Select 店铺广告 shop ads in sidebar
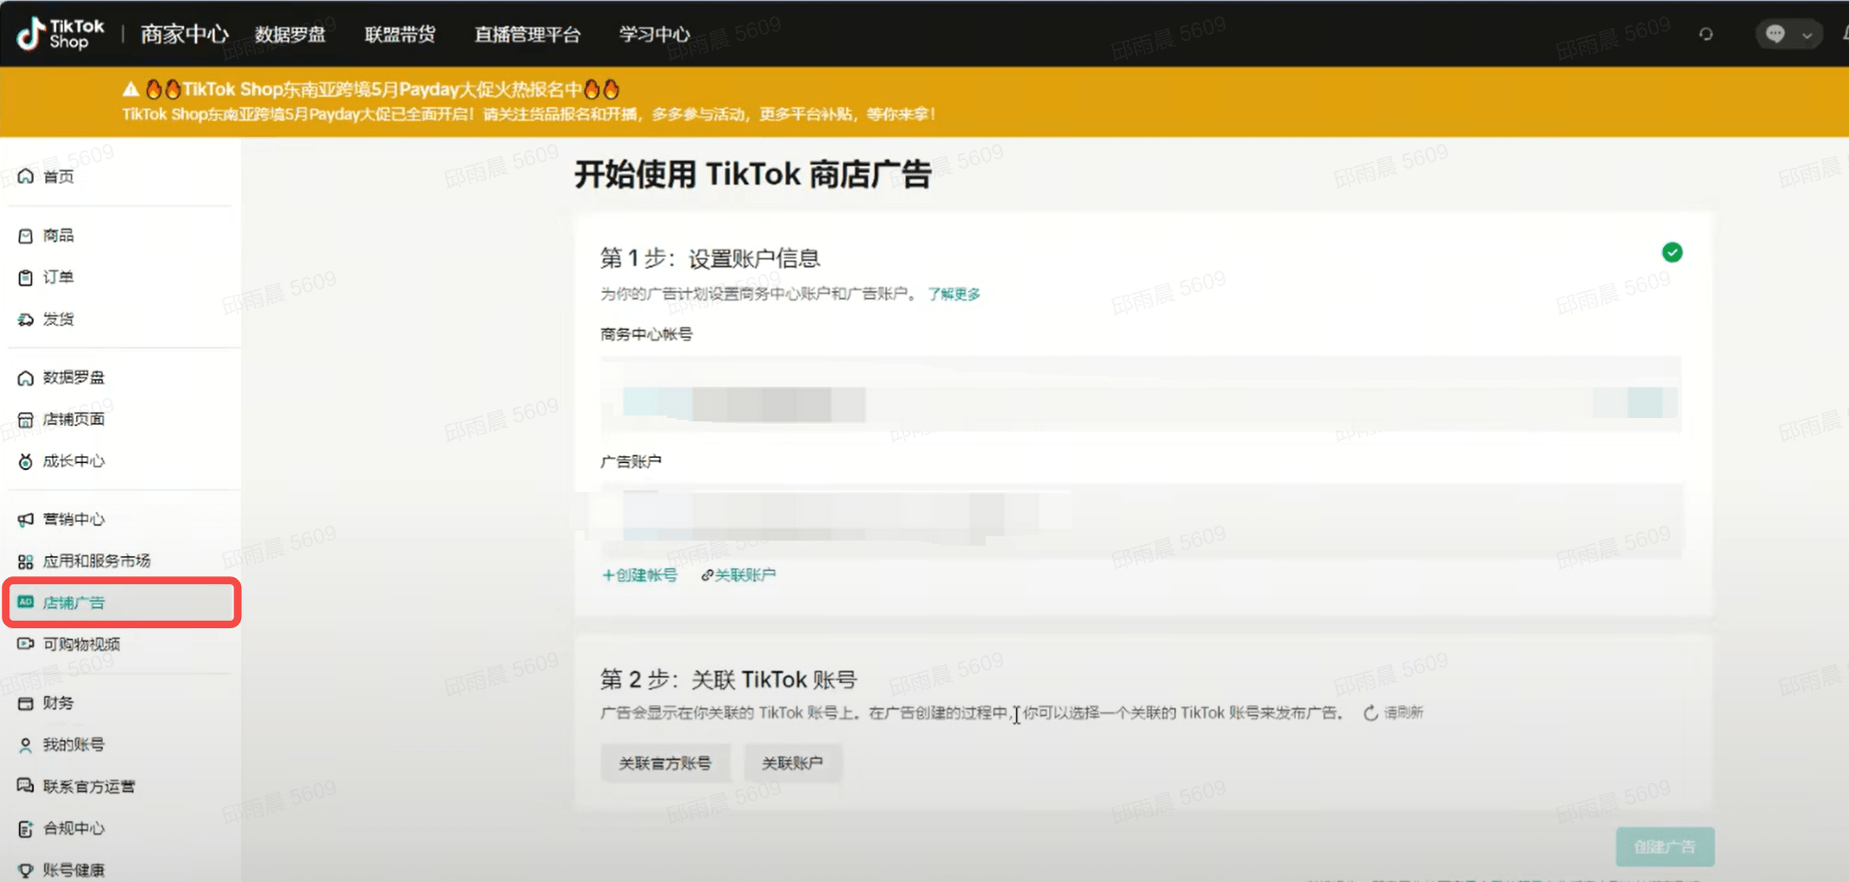Viewport: 1849px width, 882px height. point(73,603)
